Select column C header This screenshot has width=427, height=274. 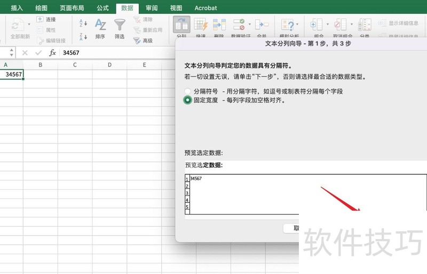(75, 65)
